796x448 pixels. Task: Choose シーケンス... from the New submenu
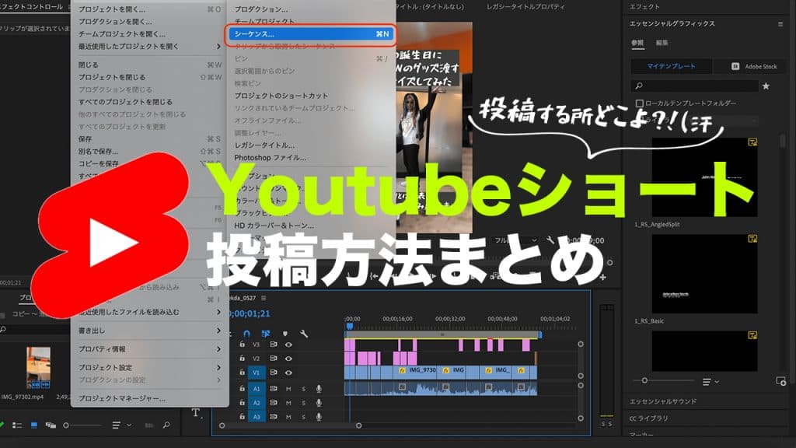(x=310, y=34)
